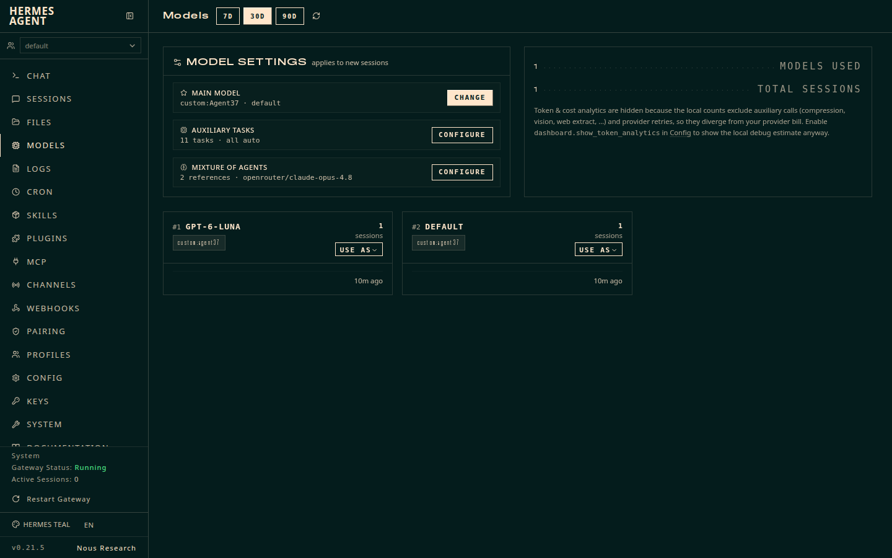The height and width of the screenshot is (558, 892).
Task: Click the custom:agent37 tag on GPT-6-LUNA
Action: tap(199, 242)
